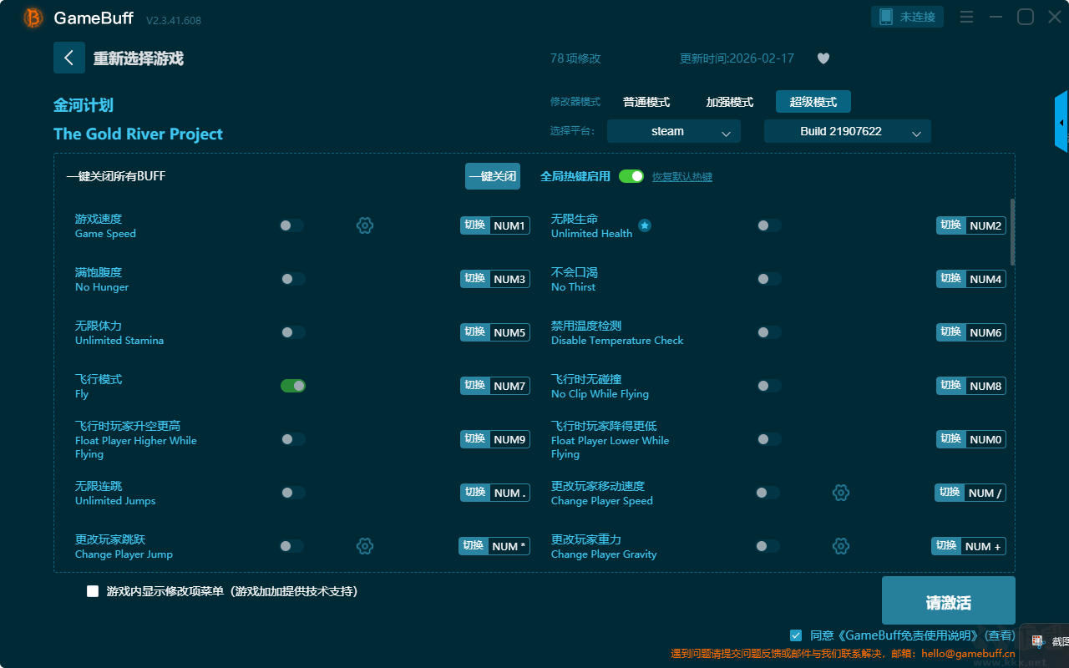Click the update time 2026-02-17 text
The height and width of the screenshot is (668, 1069).
[x=737, y=58]
